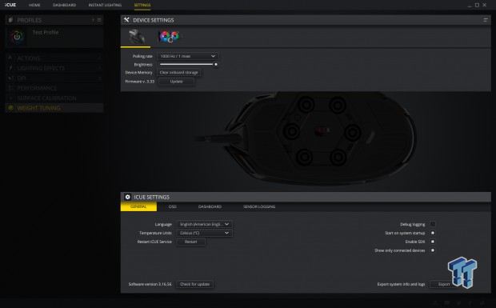Click the Profiles folder icon
This screenshot has width=496, height=308.
(x=10, y=20)
